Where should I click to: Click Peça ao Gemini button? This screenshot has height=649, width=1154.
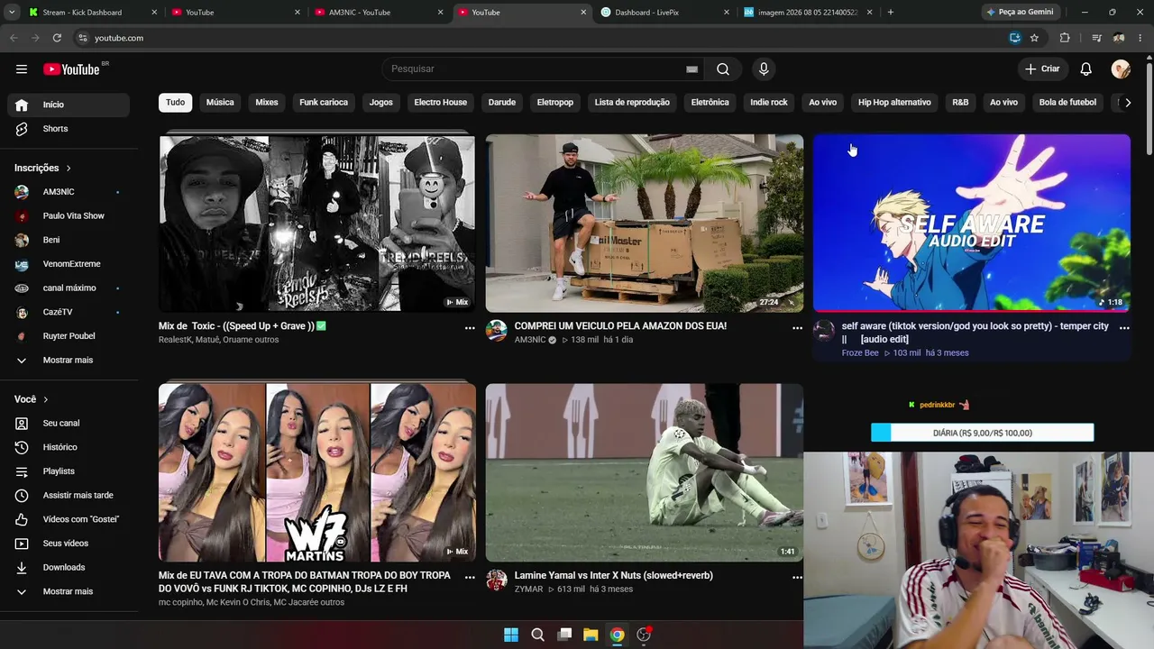1020,13
